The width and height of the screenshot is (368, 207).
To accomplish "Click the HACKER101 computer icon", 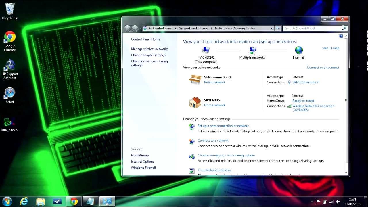I will point(206,50).
